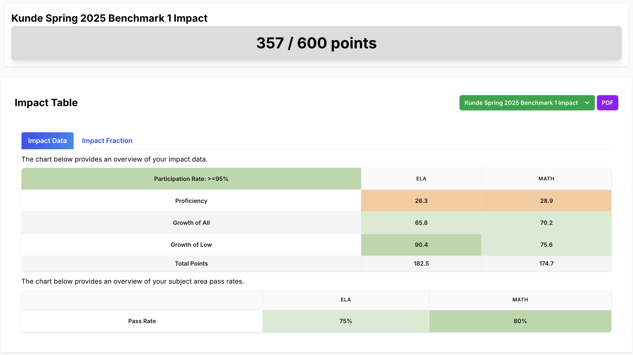Open the Kunde Spring 2025 Benchmark dropdown

click(x=521, y=103)
